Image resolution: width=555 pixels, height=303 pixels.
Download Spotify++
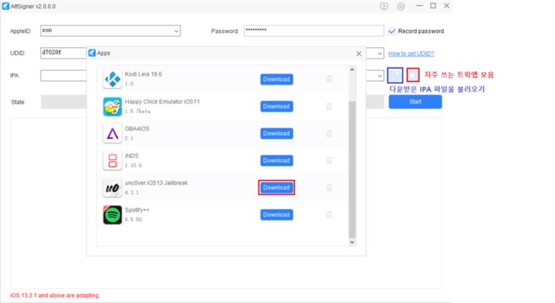(x=277, y=214)
